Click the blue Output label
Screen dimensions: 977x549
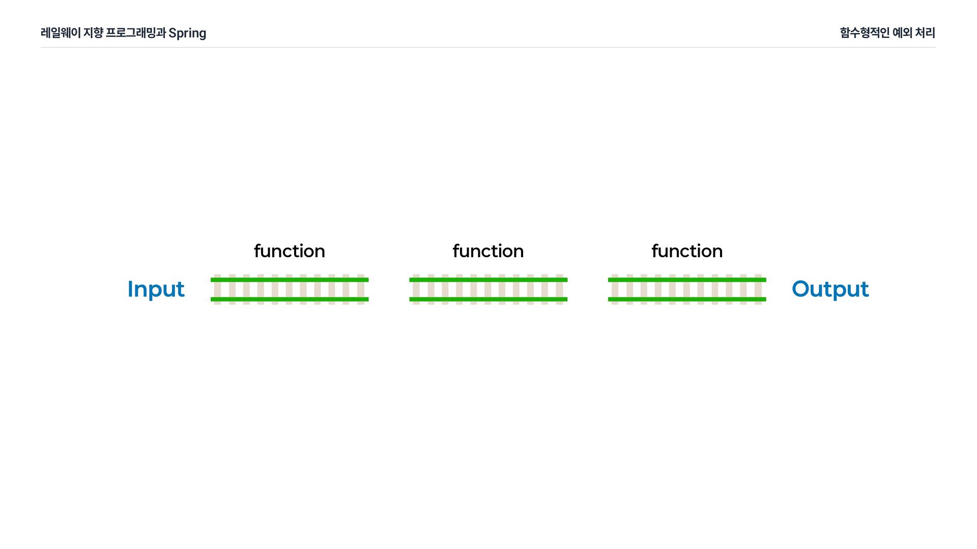coord(830,290)
